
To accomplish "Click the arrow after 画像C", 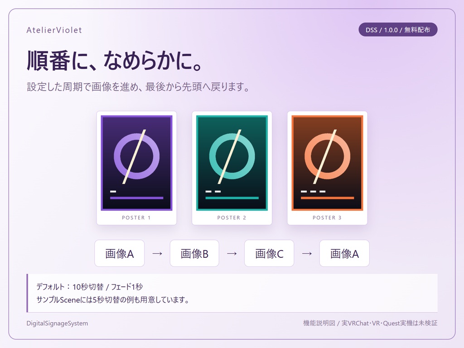I will [x=307, y=253].
